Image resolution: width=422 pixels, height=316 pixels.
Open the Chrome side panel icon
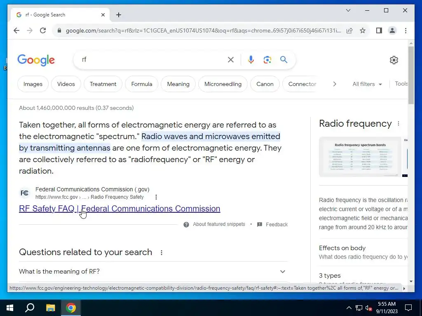tap(379, 30)
